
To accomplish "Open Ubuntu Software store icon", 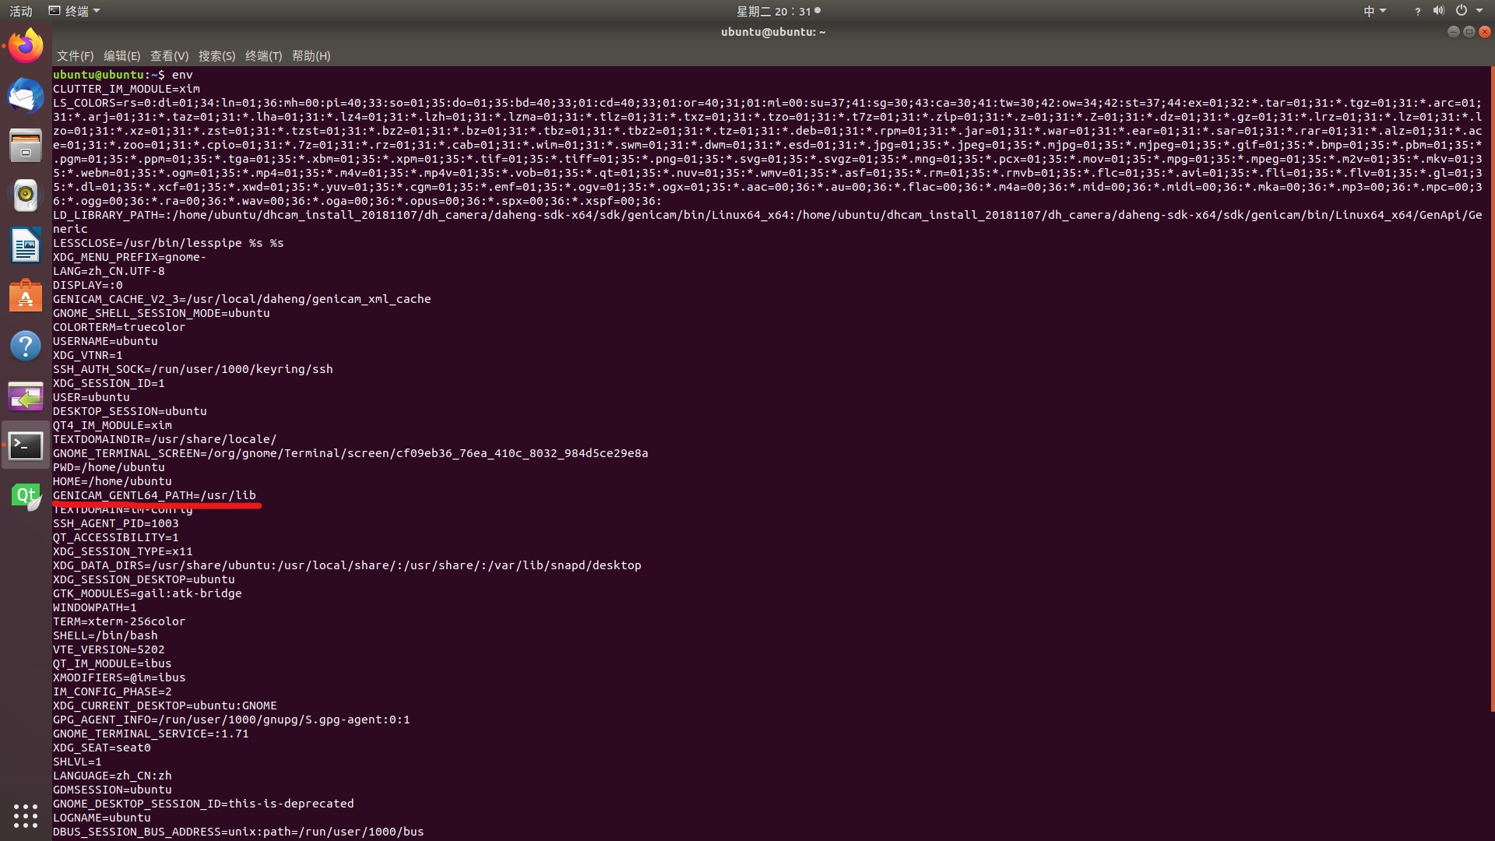I will [x=26, y=296].
